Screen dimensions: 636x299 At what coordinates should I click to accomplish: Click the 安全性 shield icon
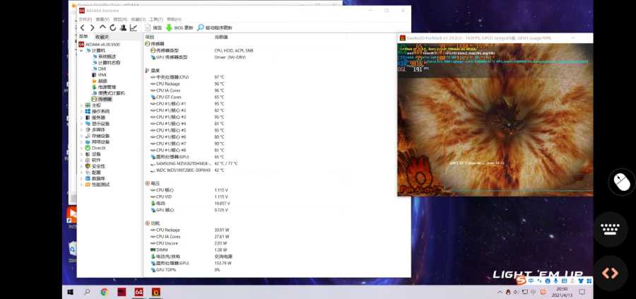click(88, 166)
